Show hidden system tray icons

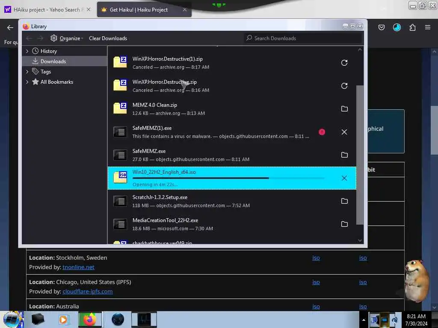364,320
